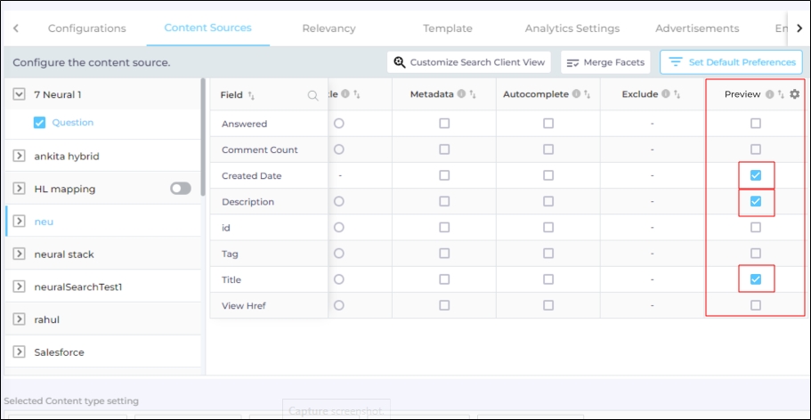Enable Metadata checkbox for Description row
This screenshot has height=420, width=811.
(444, 201)
